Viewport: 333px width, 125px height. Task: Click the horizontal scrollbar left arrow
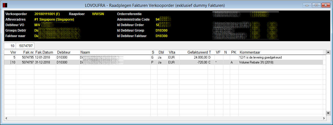(6, 118)
